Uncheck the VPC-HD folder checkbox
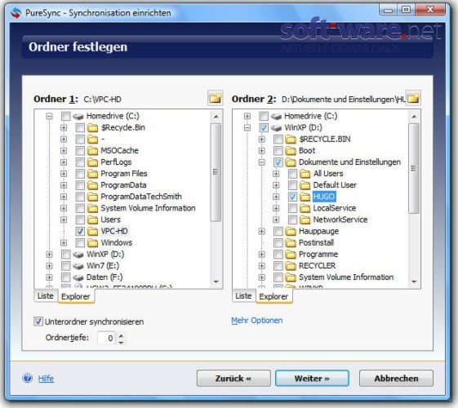This screenshot has width=458, height=408. click(x=80, y=232)
